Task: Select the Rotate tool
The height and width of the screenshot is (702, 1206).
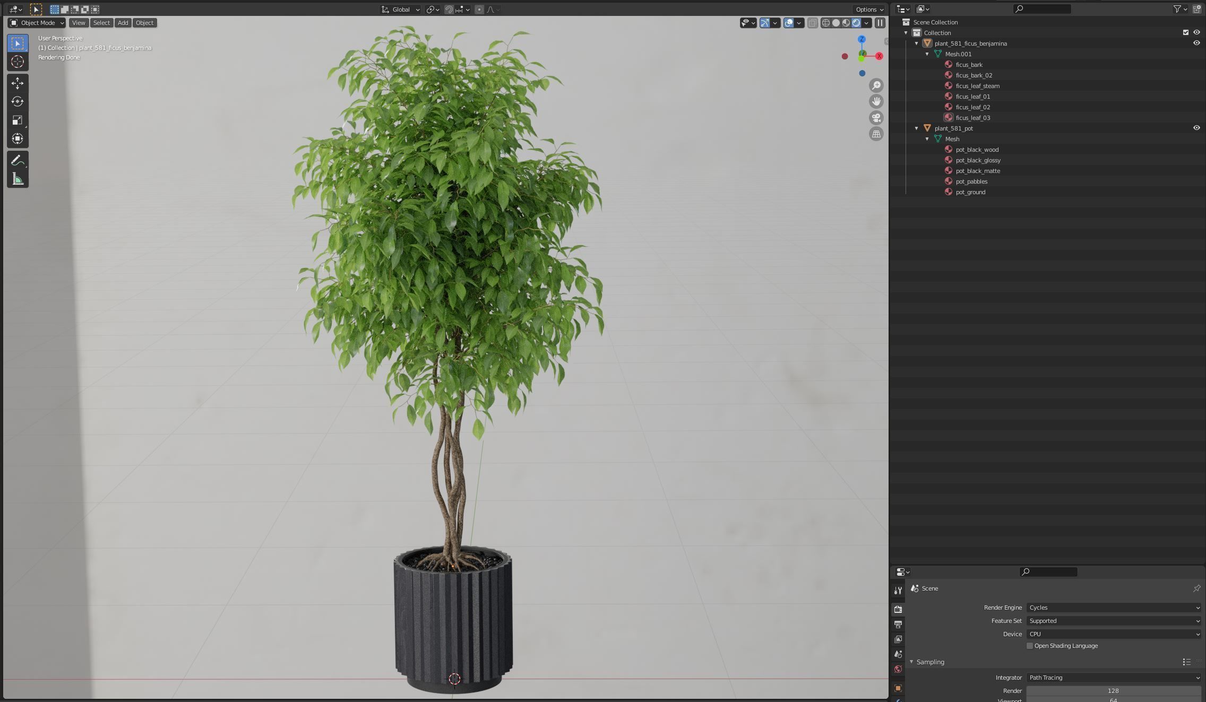Action: point(18,102)
